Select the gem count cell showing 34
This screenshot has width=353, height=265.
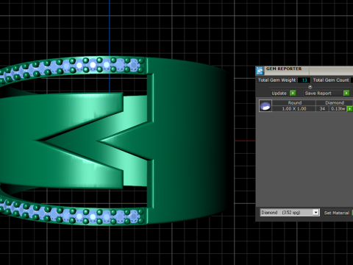point(322,109)
